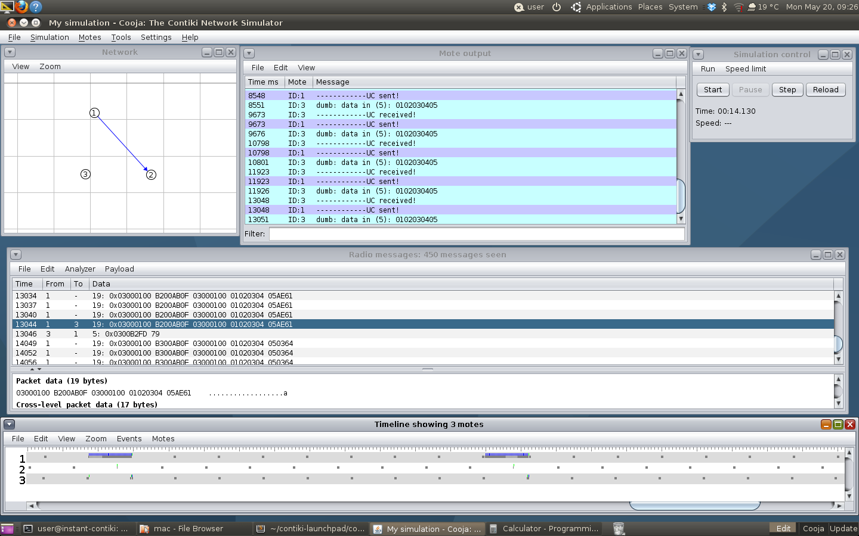Screen dimensions: 859x536
Task: Open Zoom menu in Network window
Action: (50, 67)
